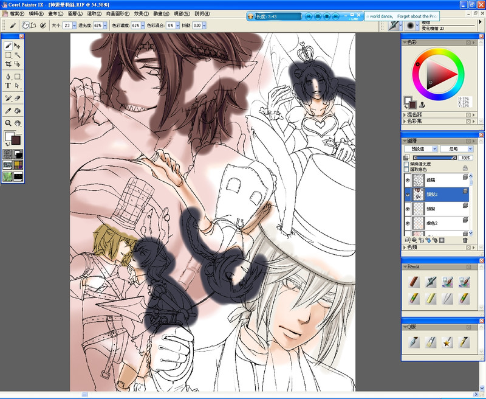Swap main and additional colors in toolbox
This screenshot has height=399, width=486.
coord(7,144)
